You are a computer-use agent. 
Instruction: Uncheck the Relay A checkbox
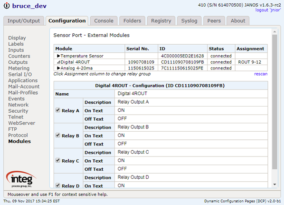pos(58,110)
